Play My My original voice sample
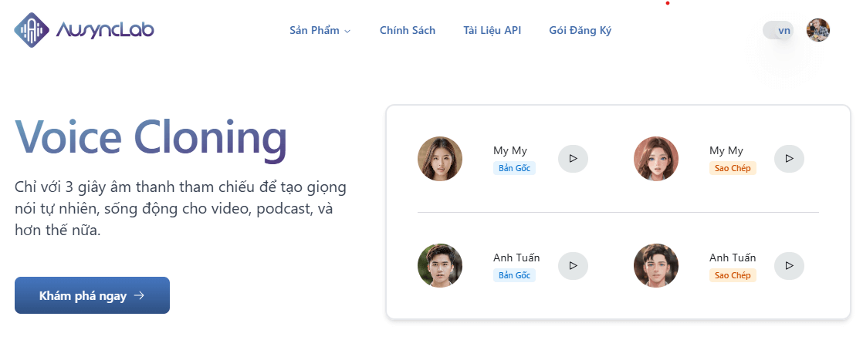The image size is (863, 340). point(573,158)
